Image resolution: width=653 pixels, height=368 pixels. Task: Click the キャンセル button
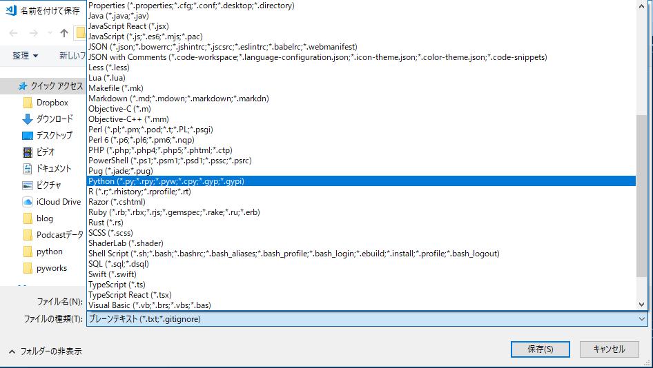tap(610, 349)
